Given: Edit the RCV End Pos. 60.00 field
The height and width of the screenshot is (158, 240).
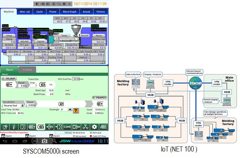Looking at the screenshot, I should pyautogui.click(x=76, y=79).
